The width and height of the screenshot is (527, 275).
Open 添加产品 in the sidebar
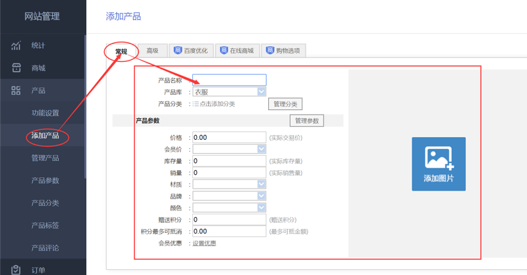coord(45,135)
